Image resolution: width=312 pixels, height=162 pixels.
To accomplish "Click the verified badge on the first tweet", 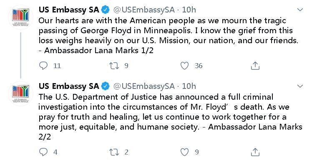I will (x=106, y=10).
